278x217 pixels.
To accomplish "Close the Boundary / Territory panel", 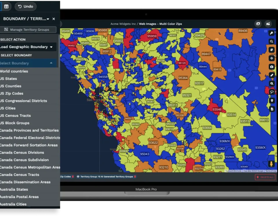I will click(54, 19).
